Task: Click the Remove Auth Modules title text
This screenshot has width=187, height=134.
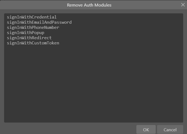Action: tap(89, 5)
